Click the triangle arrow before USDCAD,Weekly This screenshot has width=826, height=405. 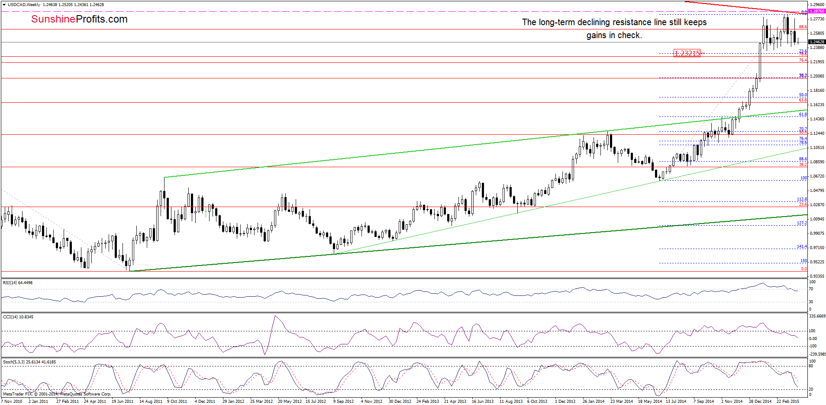(x=4, y=5)
